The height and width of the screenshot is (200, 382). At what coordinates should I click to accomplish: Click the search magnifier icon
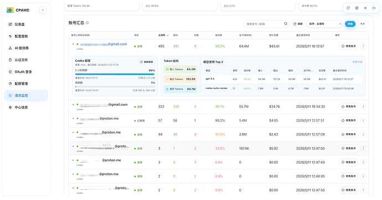click(x=286, y=24)
